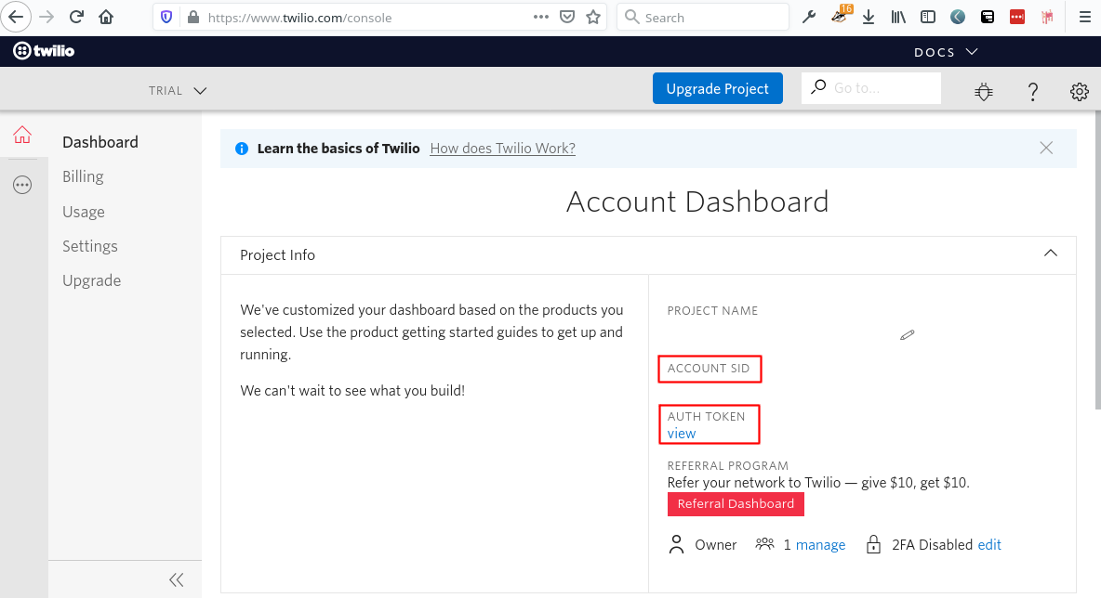
Task: Click the Twilio logo in header
Action: click(x=44, y=51)
